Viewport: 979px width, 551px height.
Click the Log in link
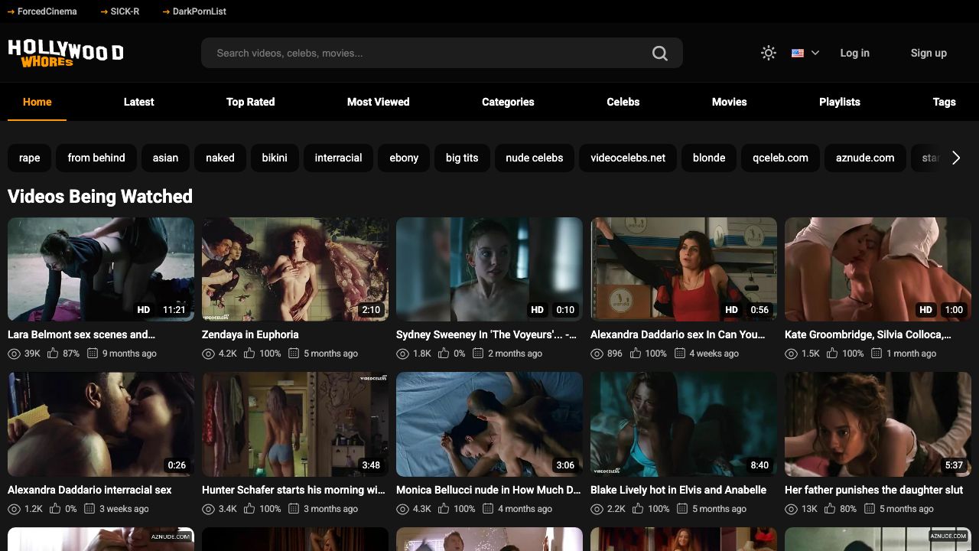[854, 53]
